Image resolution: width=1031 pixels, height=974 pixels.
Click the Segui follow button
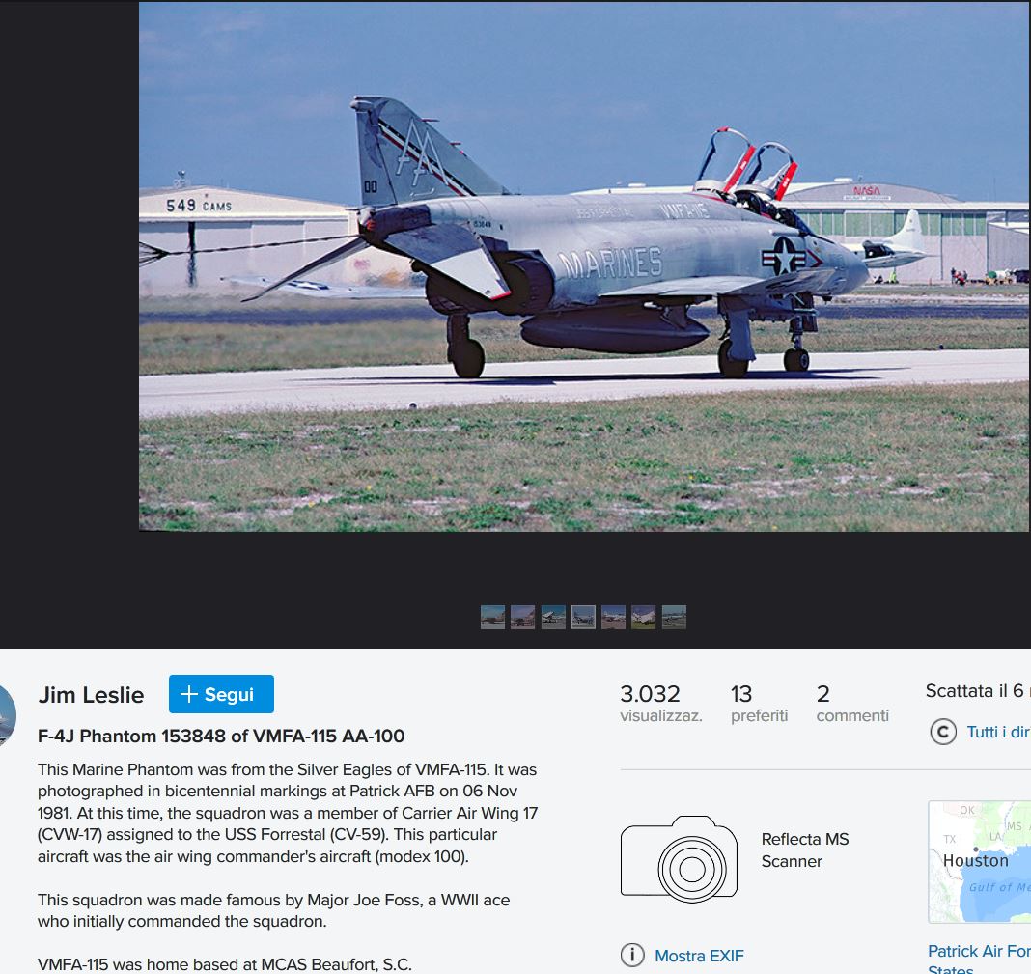(221, 694)
